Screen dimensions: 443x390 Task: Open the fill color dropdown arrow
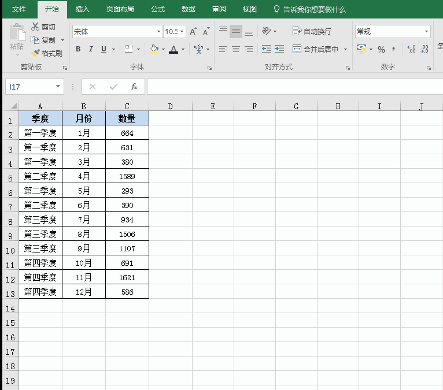click(163, 49)
